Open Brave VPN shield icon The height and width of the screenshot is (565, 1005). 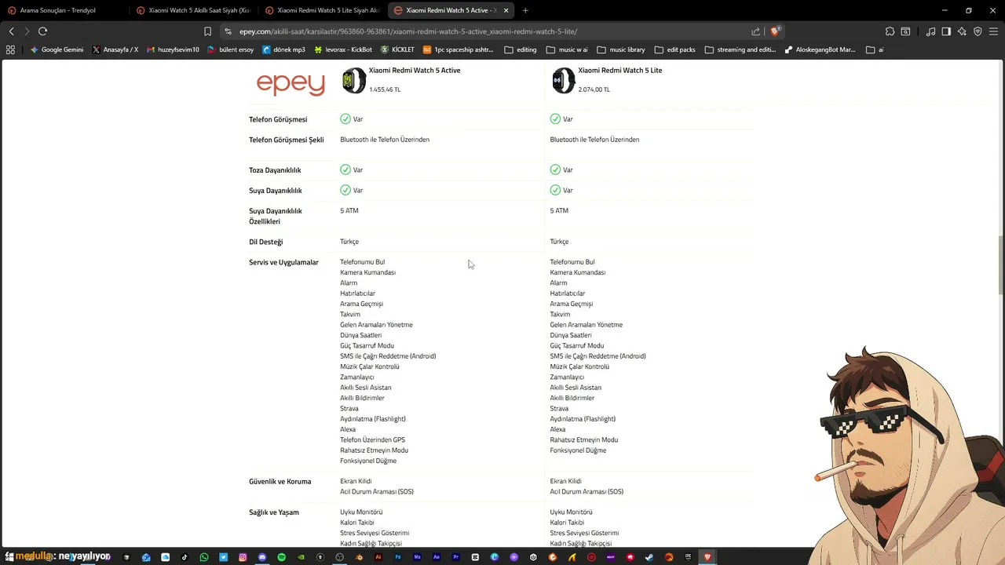pos(978,31)
